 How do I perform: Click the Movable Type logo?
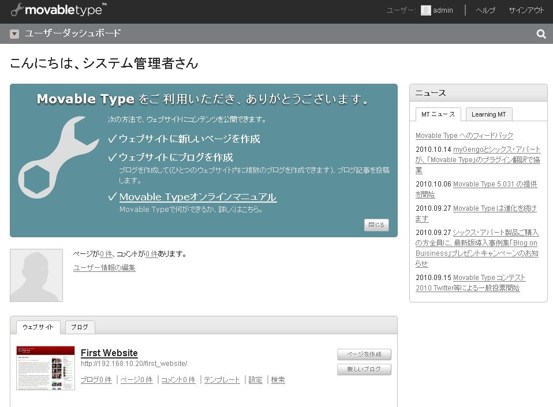click(x=59, y=9)
